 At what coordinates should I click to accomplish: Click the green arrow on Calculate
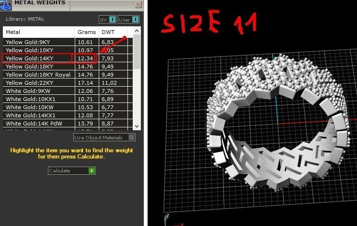92,170
